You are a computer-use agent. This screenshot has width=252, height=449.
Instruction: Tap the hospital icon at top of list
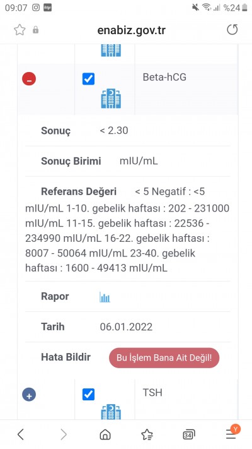point(111,51)
